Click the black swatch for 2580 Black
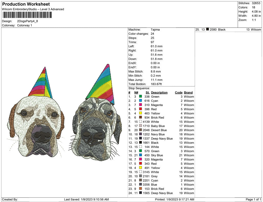Image resolution: width=263 pixels, height=202 pixels. coord(207,29)
